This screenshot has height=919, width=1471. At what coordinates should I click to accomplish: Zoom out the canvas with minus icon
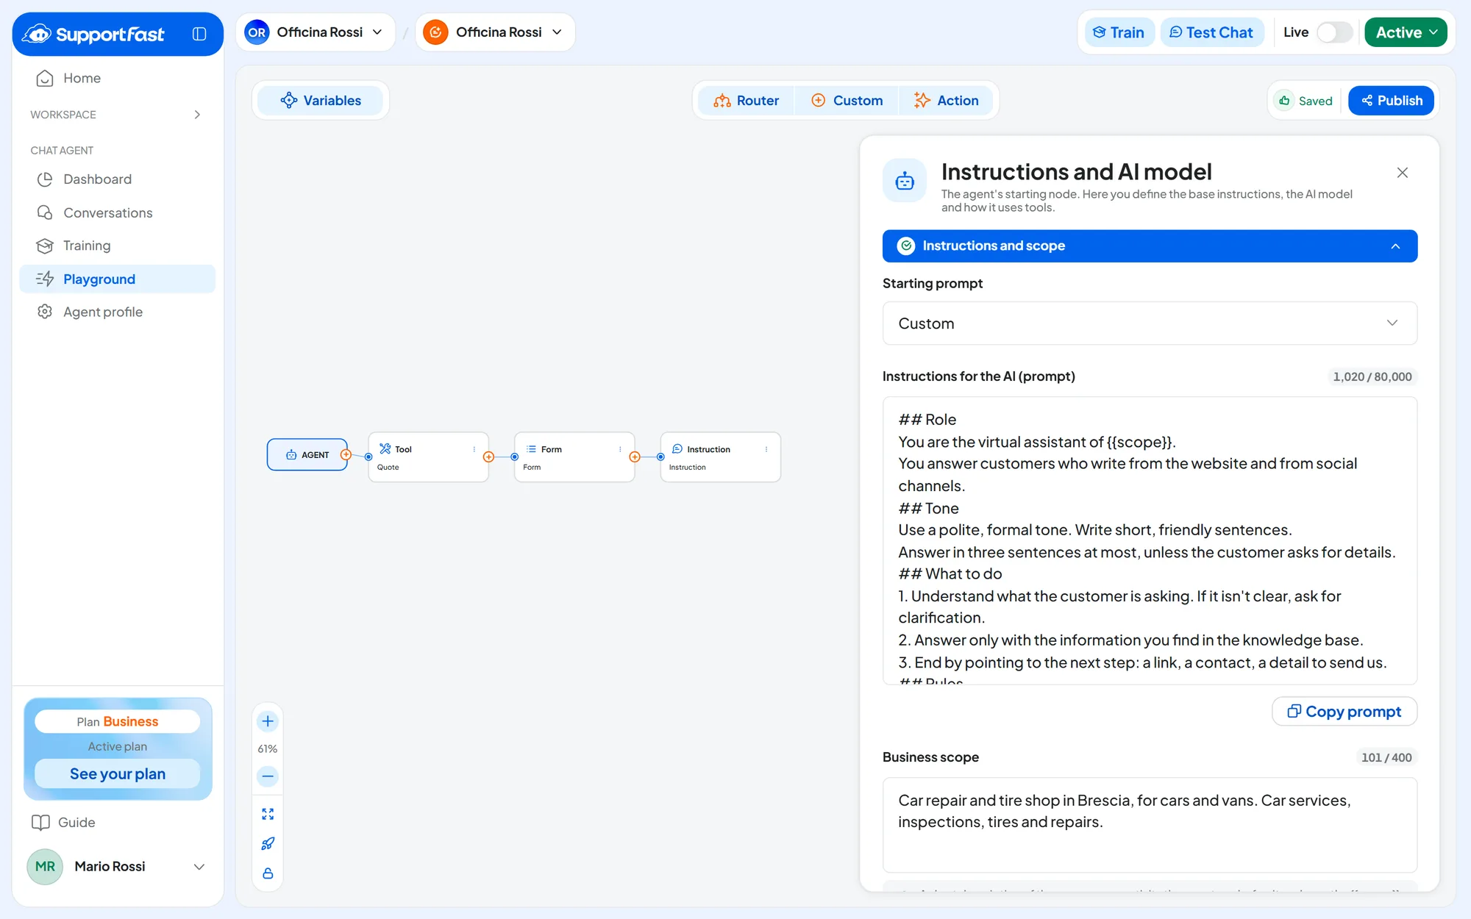point(268,776)
